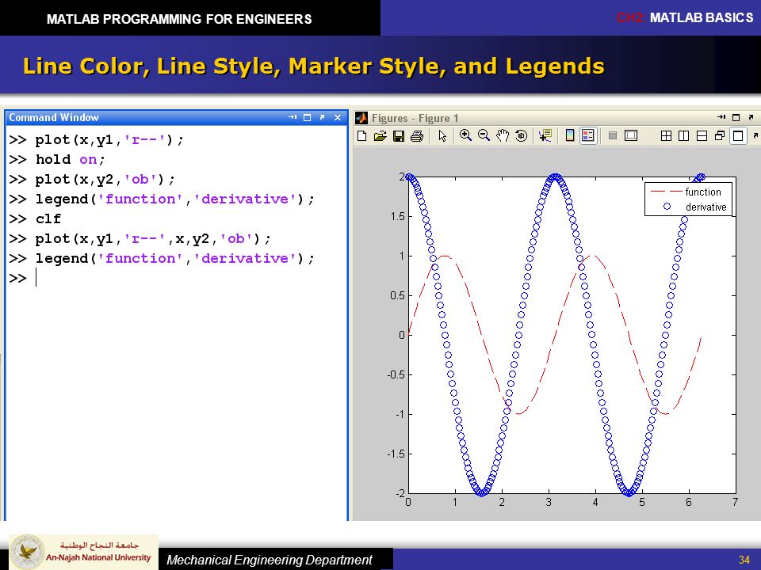The width and height of the screenshot is (761, 570).
Task: Click the MATLAB logo in the Figures title bar
Action: 361,118
